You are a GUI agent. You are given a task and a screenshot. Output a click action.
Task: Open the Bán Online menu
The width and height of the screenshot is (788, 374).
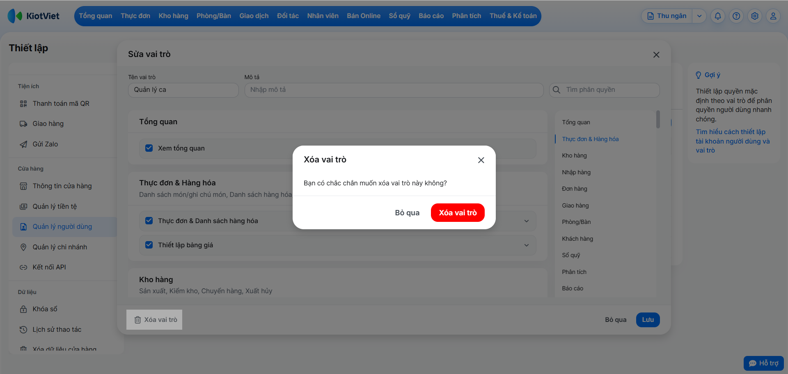pos(364,16)
